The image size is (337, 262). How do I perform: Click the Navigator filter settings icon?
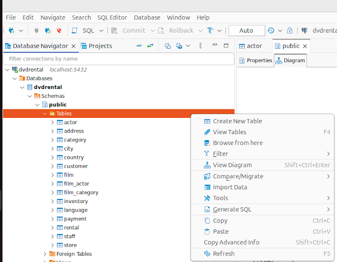point(179,46)
